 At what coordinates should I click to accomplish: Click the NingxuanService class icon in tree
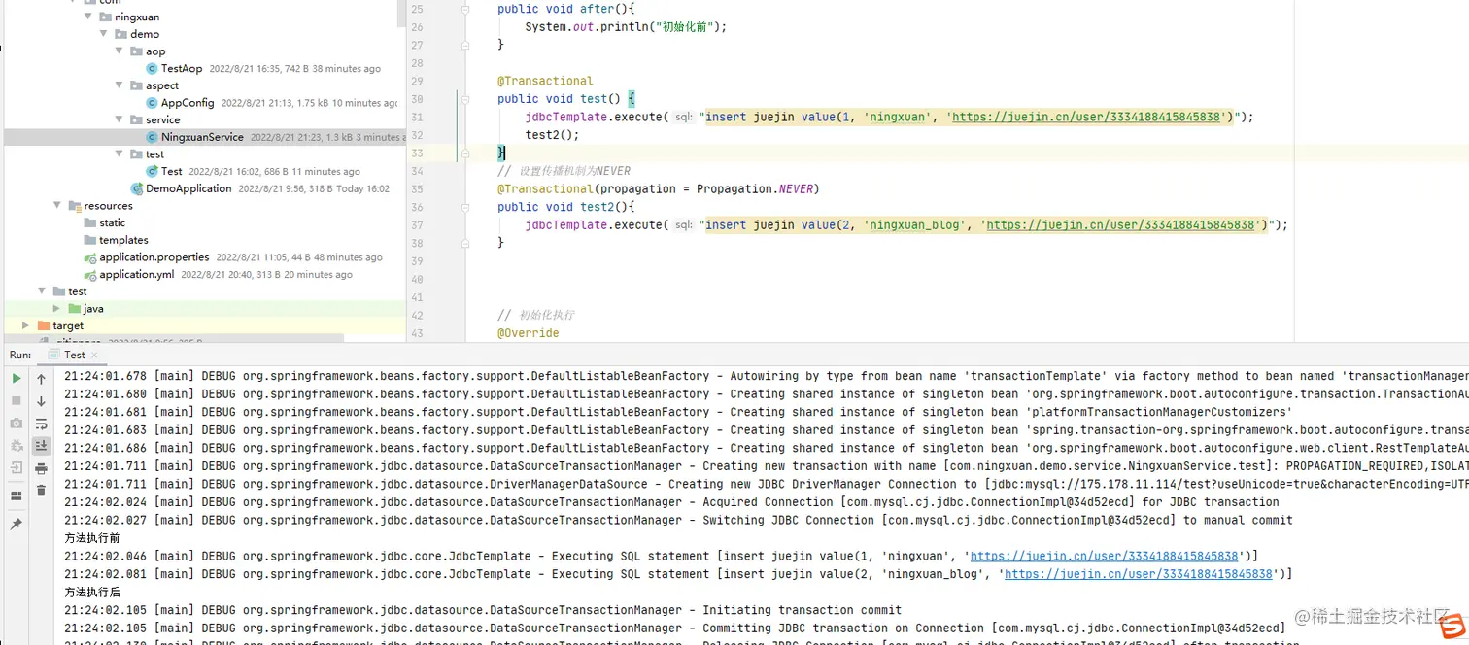coord(152,137)
